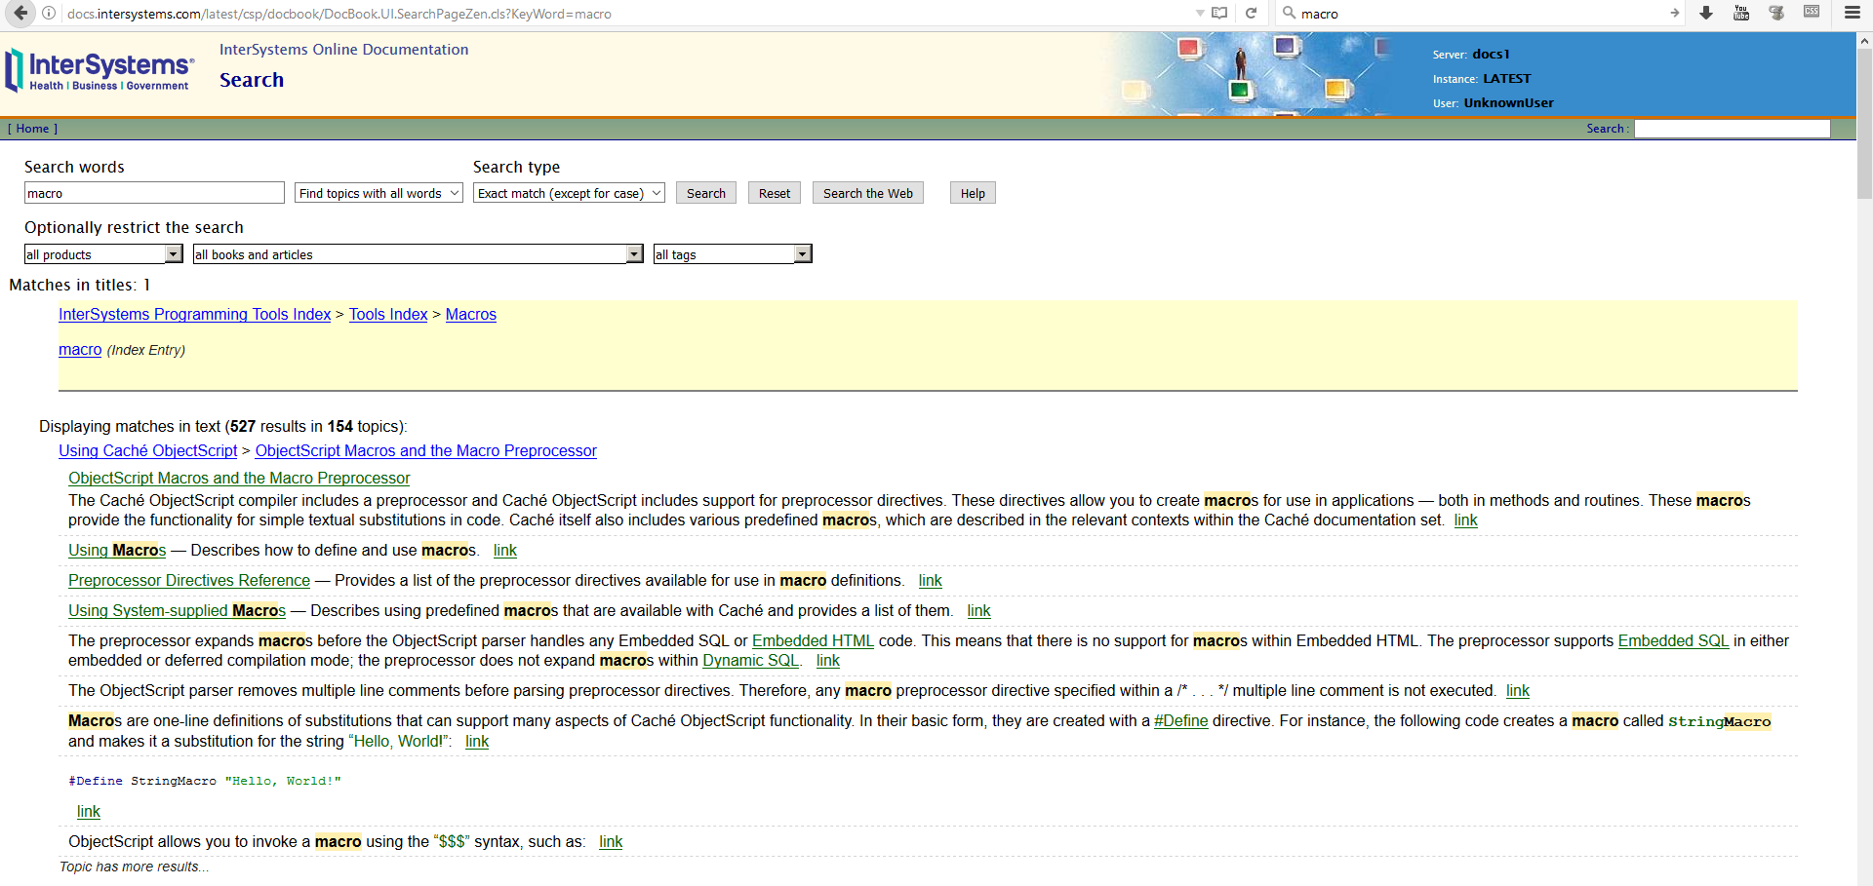Click the Reset button
The width and height of the screenshot is (1873, 886).
775,193
